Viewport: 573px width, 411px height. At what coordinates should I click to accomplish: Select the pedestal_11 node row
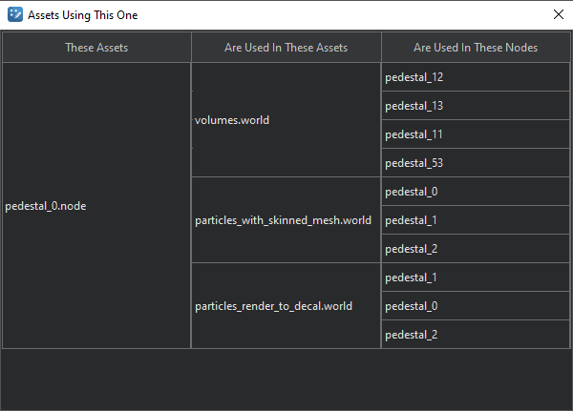[414, 134]
